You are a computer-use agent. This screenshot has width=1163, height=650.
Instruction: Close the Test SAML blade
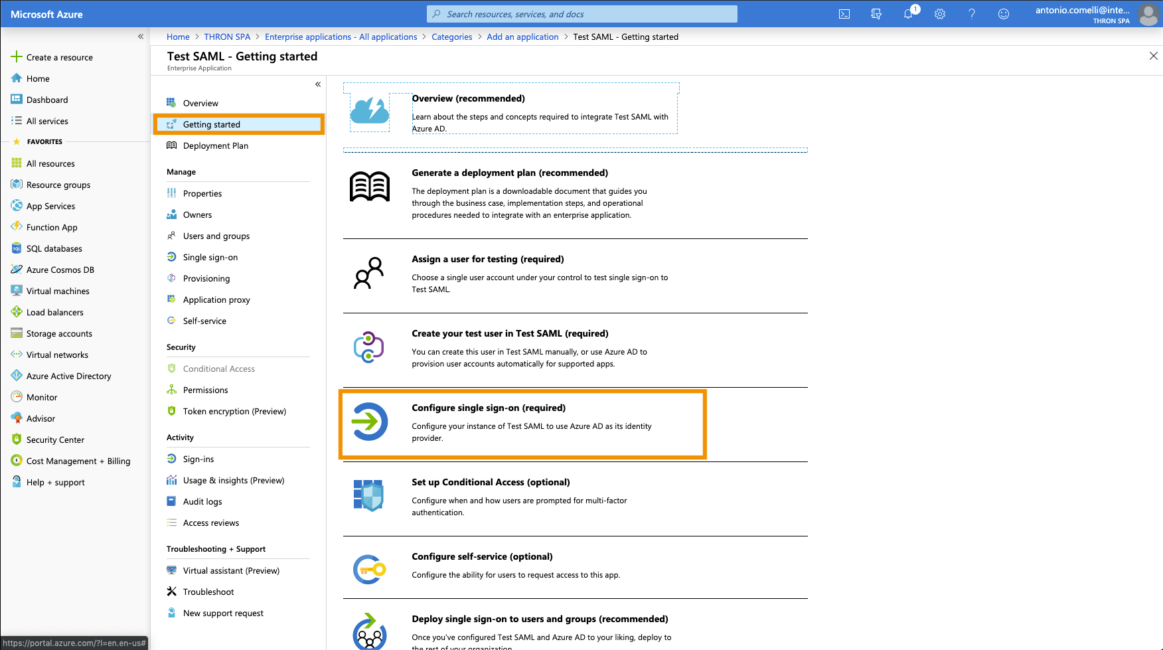point(1153,56)
